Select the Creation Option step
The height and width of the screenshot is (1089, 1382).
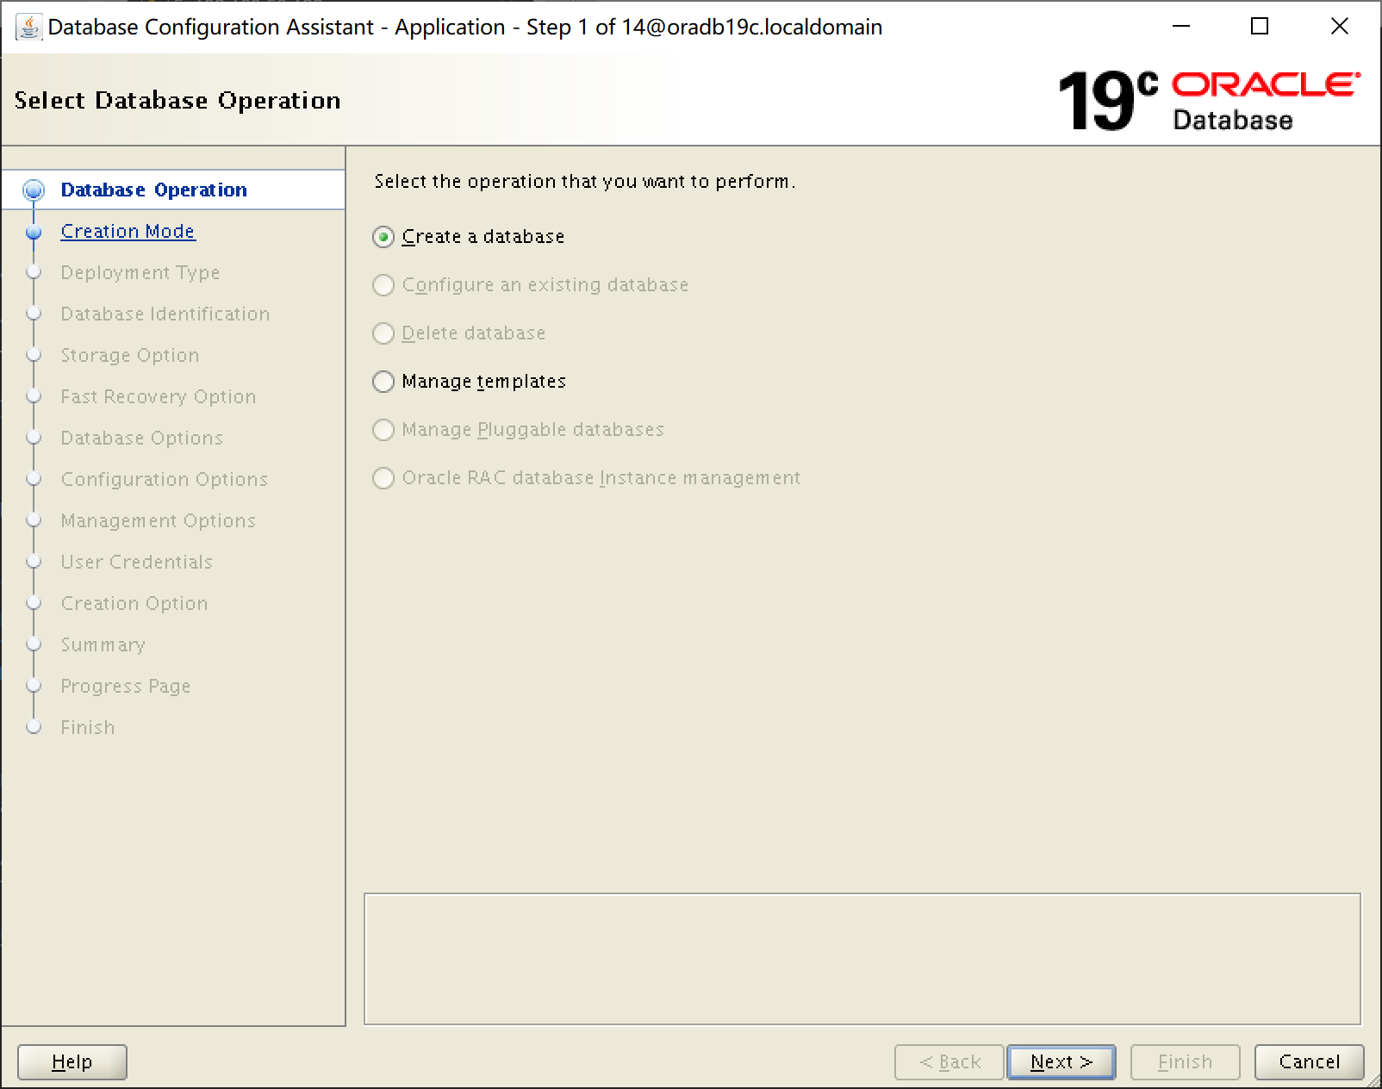tap(134, 603)
